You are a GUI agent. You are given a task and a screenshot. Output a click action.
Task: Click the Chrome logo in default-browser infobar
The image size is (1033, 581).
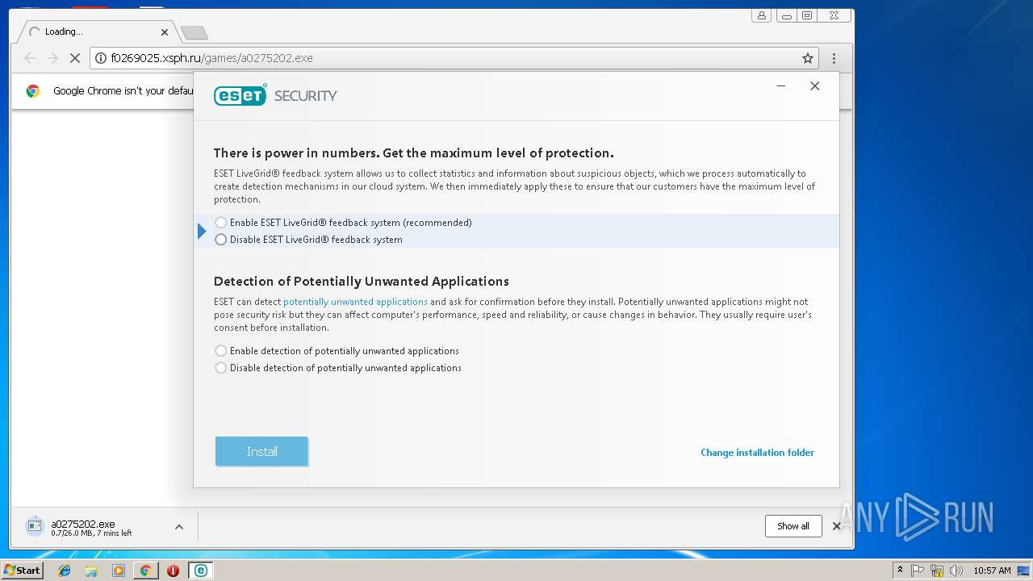coord(33,91)
